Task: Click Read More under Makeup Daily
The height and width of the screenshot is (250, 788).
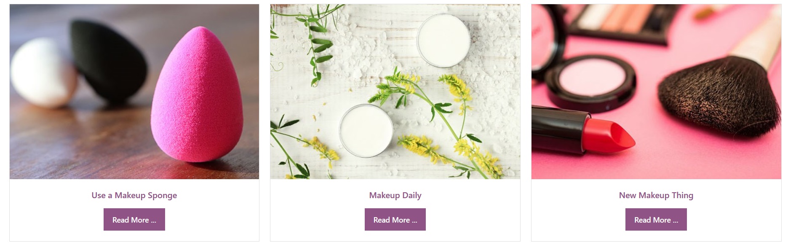Action: pos(395,220)
